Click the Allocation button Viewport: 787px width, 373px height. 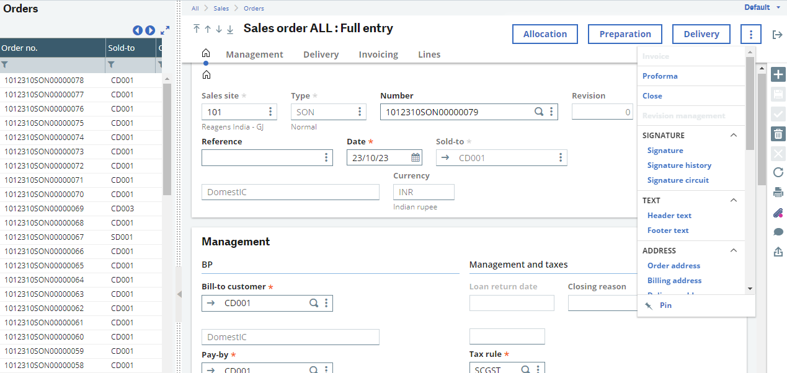(545, 34)
